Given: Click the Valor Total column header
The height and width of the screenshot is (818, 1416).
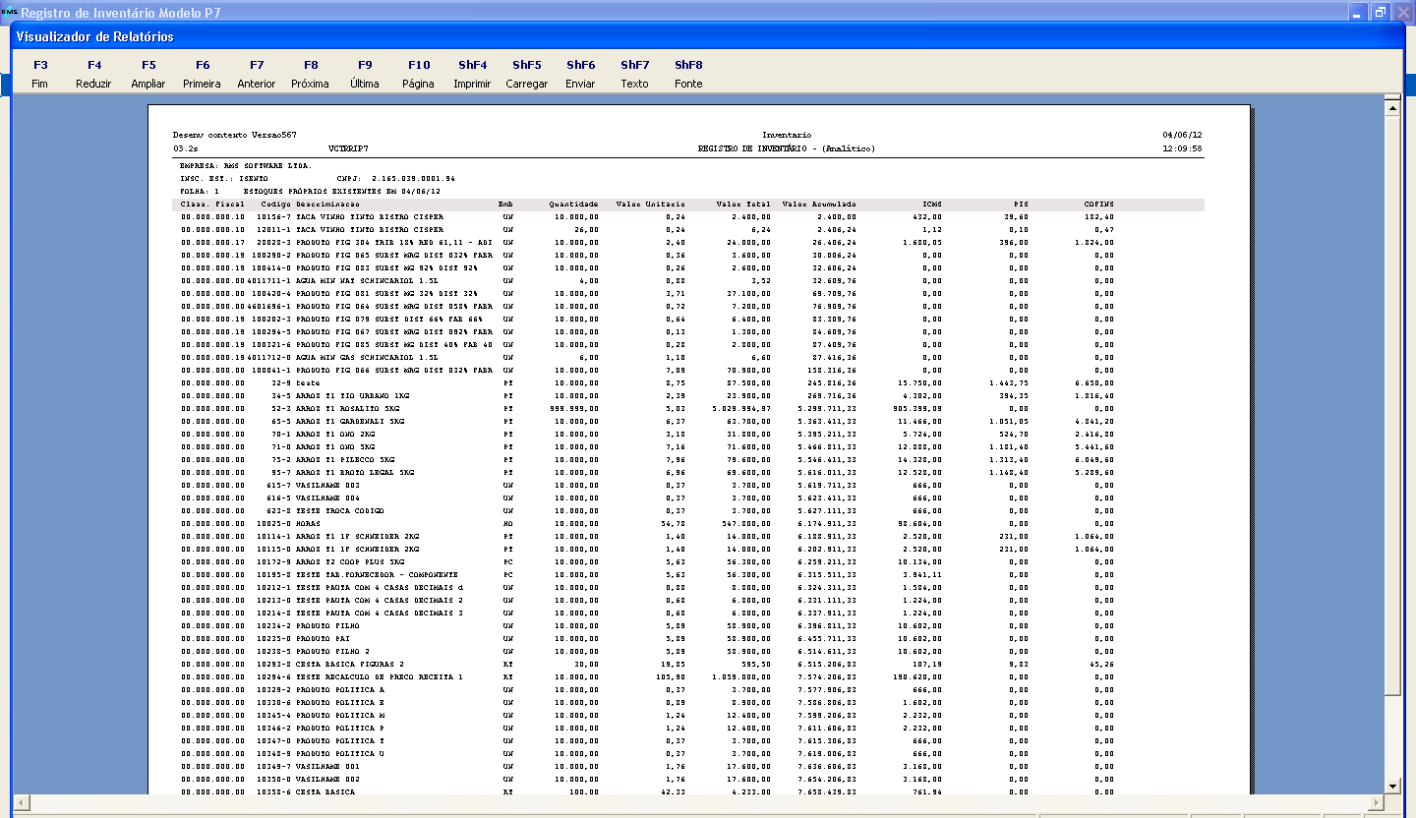Looking at the screenshot, I should [x=742, y=204].
